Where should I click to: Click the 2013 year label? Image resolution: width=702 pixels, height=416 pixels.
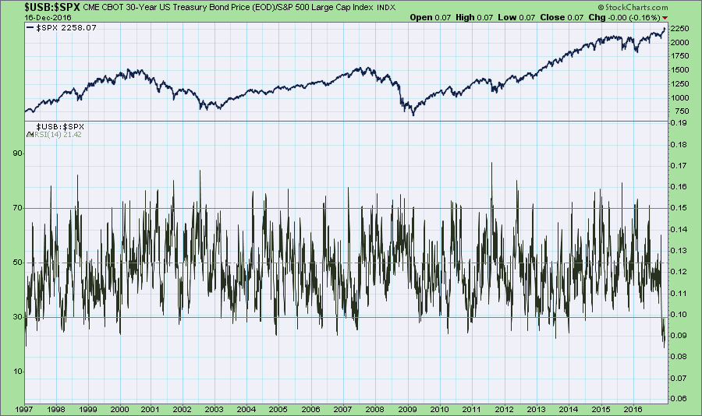(x=536, y=409)
